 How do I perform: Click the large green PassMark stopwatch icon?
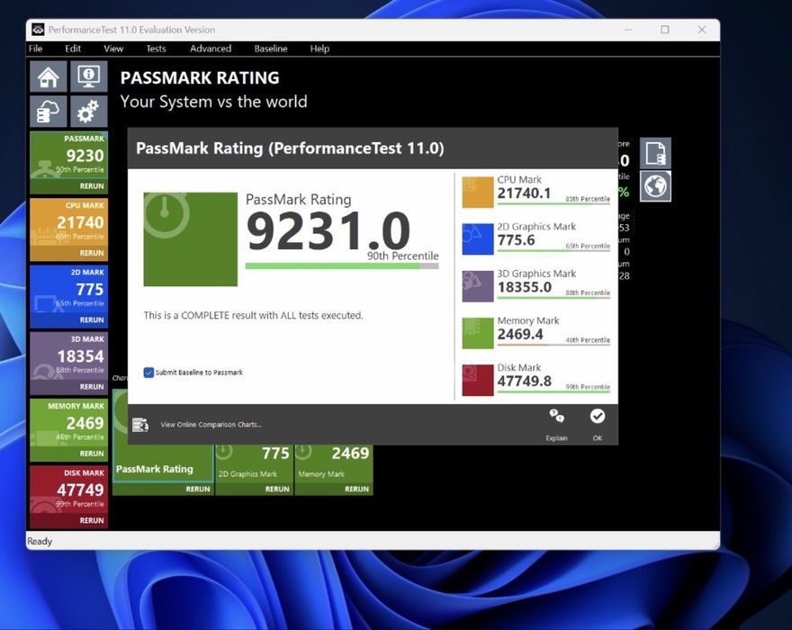(191, 239)
